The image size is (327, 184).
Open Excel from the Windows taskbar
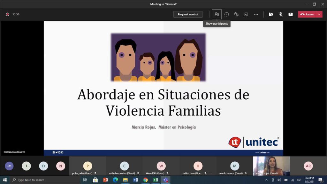coord(156,180)
